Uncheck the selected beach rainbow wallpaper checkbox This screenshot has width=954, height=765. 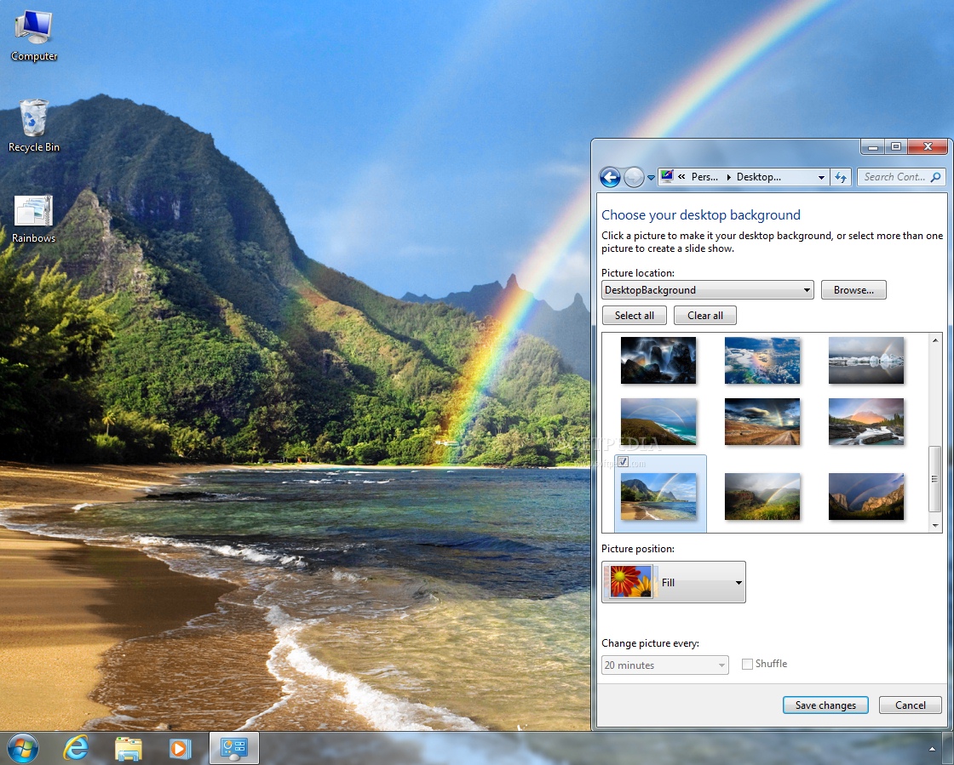pos(623,462)
